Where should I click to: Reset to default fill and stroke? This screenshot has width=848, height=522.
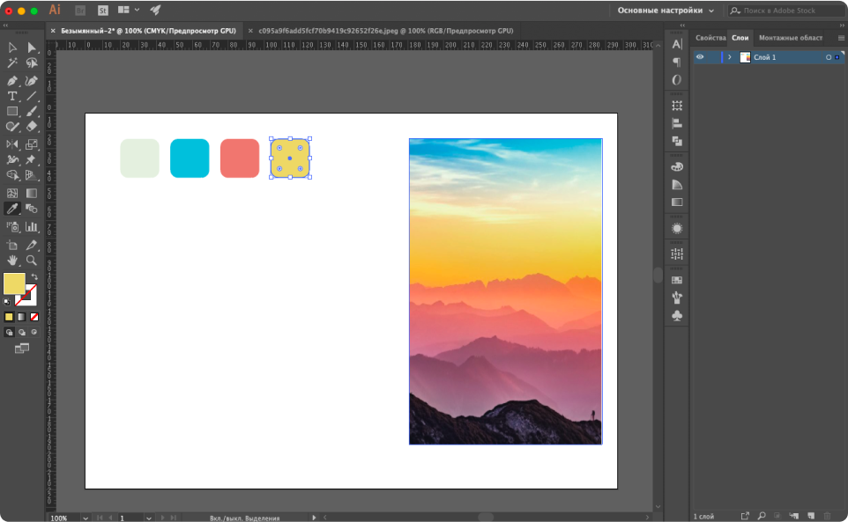click(6, 302)
